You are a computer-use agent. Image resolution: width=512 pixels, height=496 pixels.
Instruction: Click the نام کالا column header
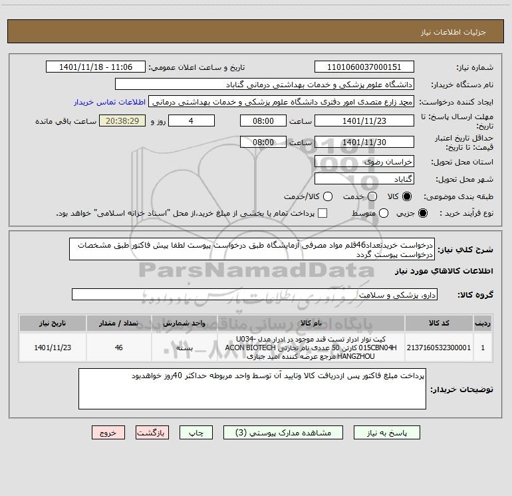coord(311,323)
